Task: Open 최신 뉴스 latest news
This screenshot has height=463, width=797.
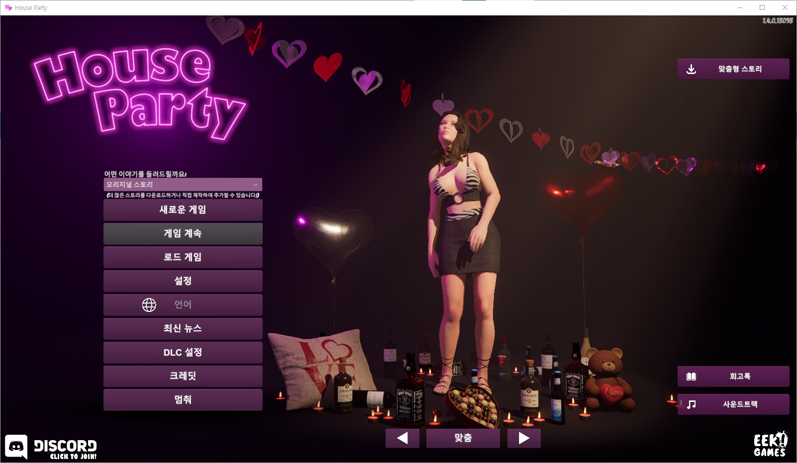Action: click(183, 328)
